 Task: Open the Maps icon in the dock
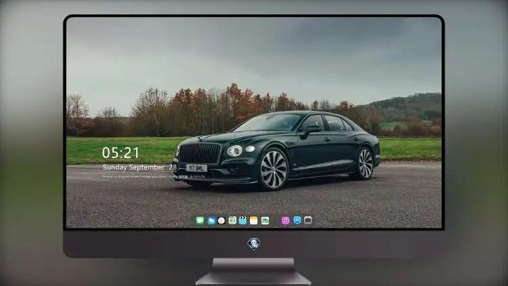pos(232,220)
